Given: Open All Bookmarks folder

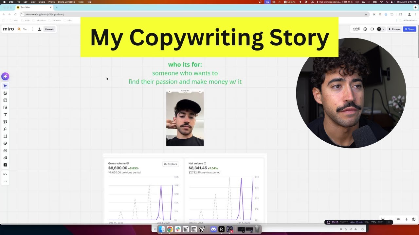Looking at the screenshot, I should click(408, 20).
